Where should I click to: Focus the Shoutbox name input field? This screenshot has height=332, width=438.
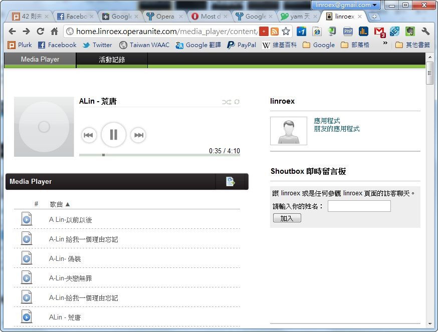[359, 206]
